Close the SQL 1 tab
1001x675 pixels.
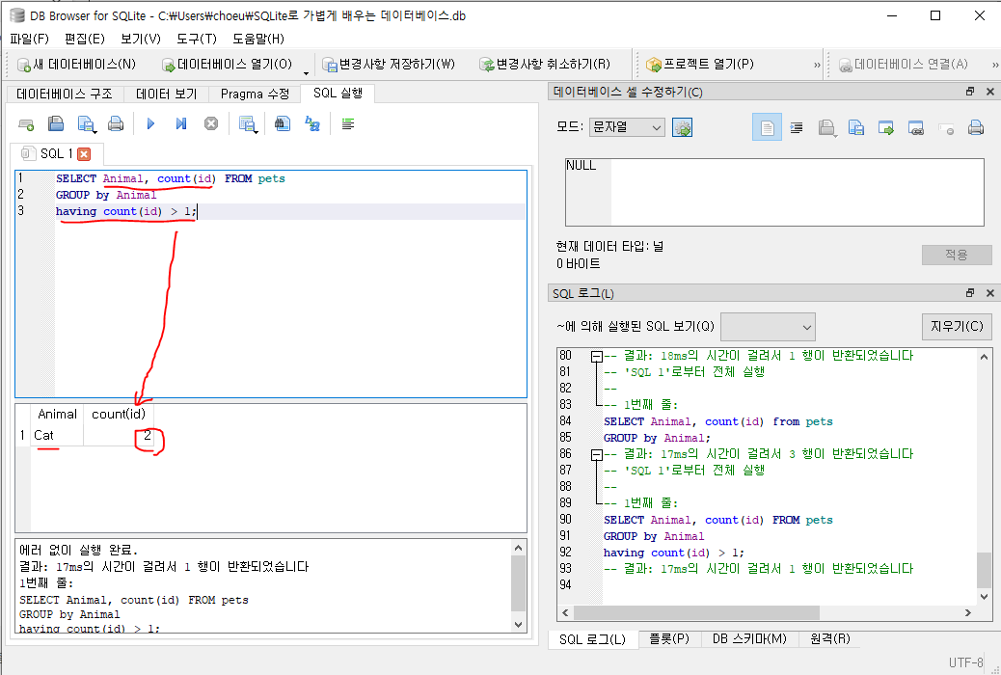tap(84, 154)
